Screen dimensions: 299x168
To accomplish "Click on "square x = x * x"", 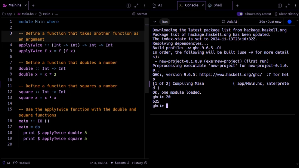I will (x=37, y=98).
